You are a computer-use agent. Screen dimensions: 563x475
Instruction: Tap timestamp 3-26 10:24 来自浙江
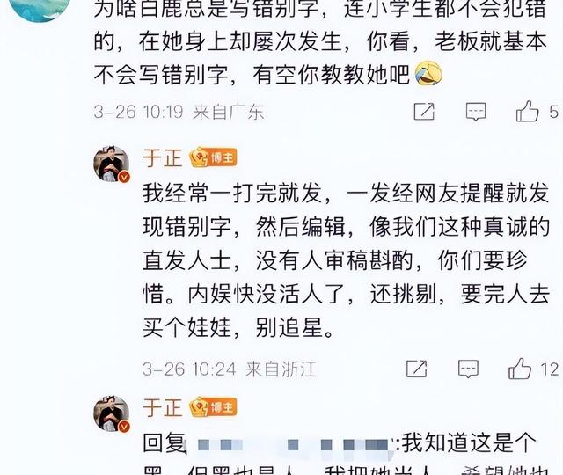229,369
